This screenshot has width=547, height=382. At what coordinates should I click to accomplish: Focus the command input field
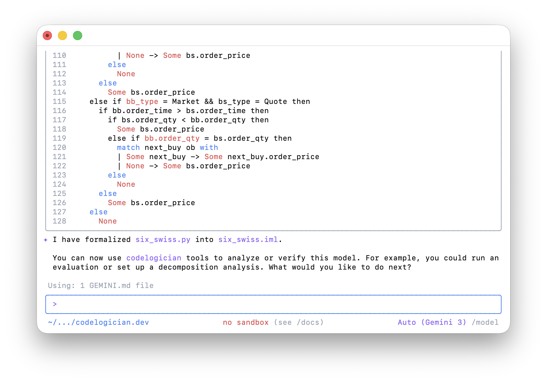[273, 304]
